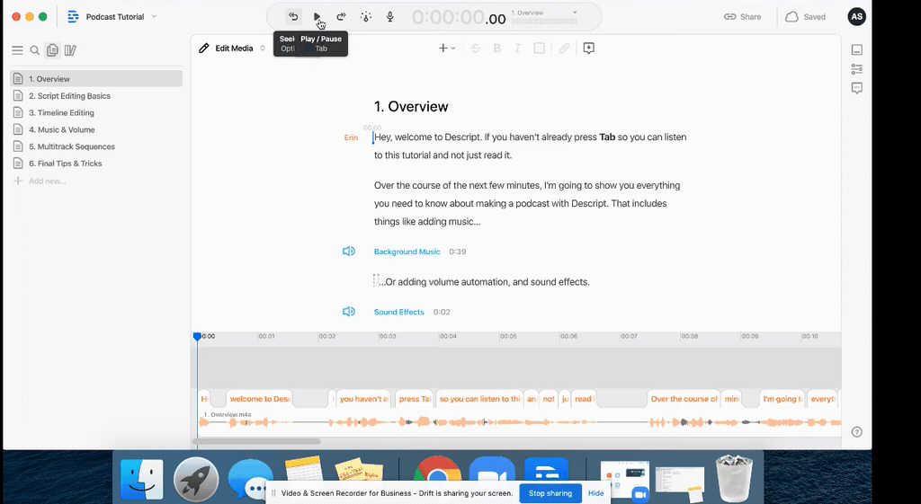Click the search magnifier icon

pos(35,50)
